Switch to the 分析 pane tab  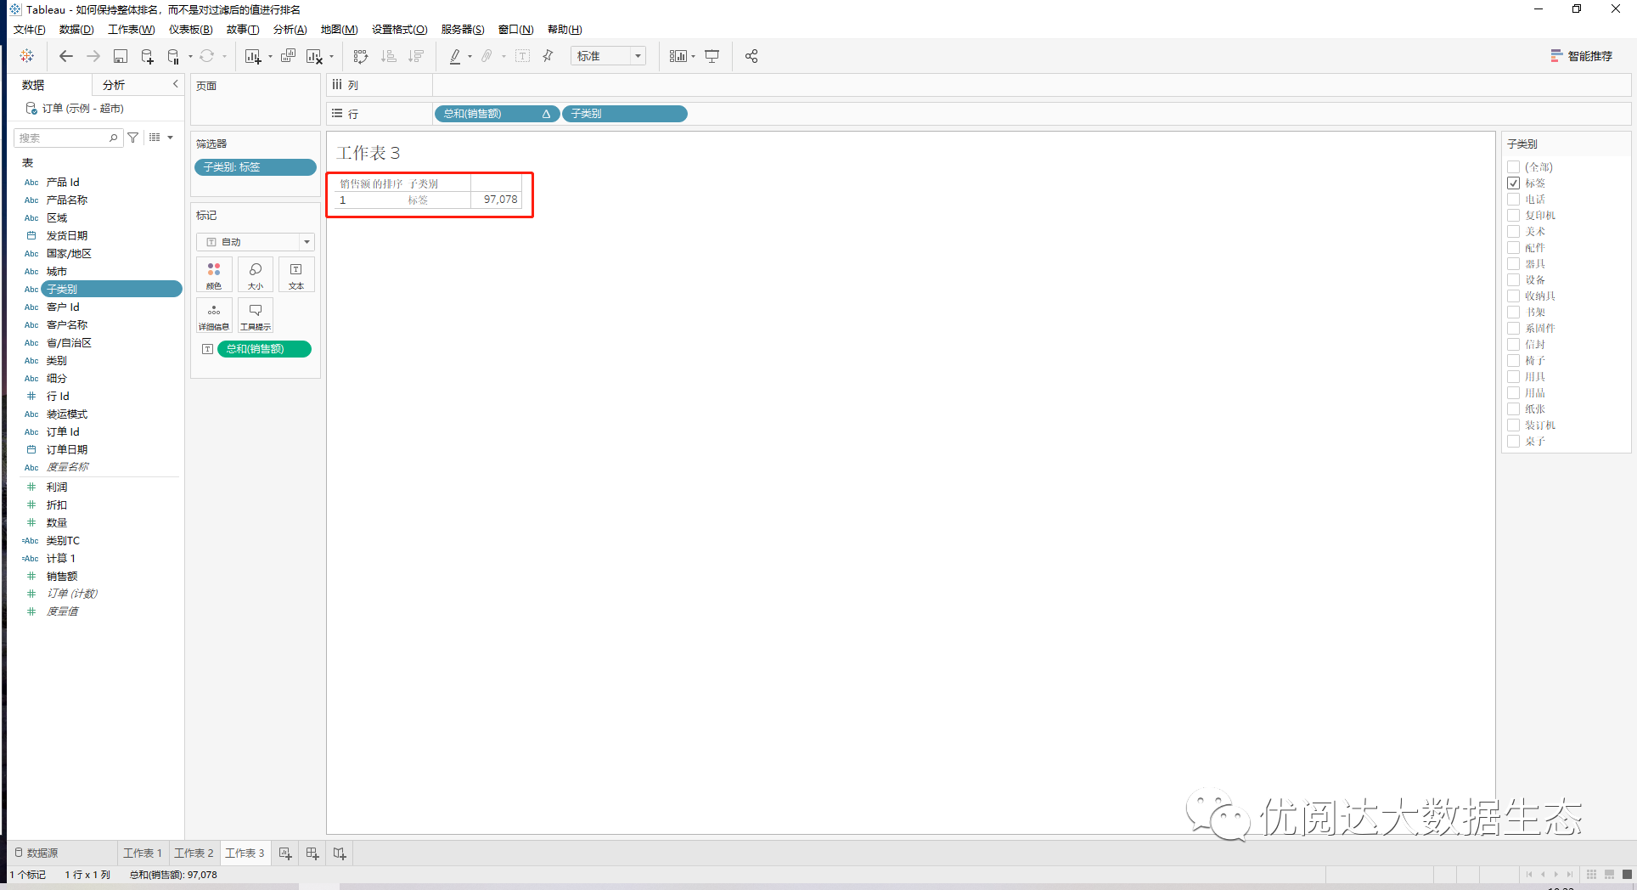click(x=114, y=85)
